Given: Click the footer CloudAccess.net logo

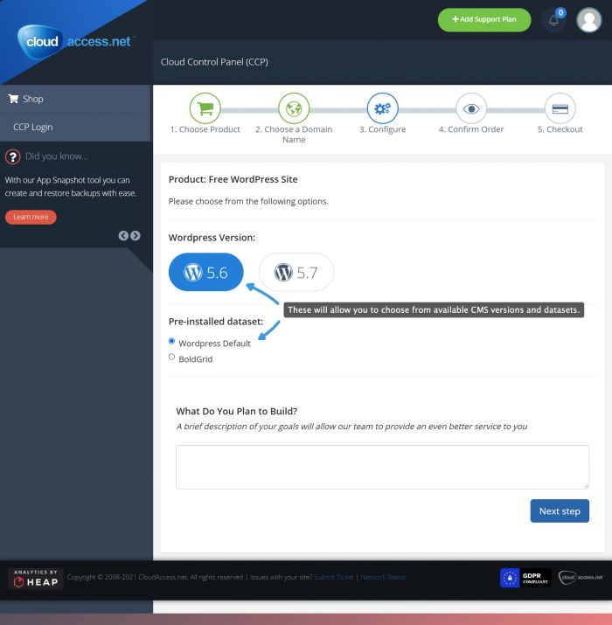Looking at the screenshot, I should (x=581, y=577).
